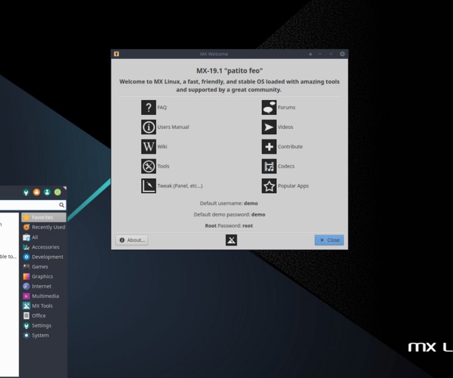
Task: Click the About... button
Action: tap(132, 240)
